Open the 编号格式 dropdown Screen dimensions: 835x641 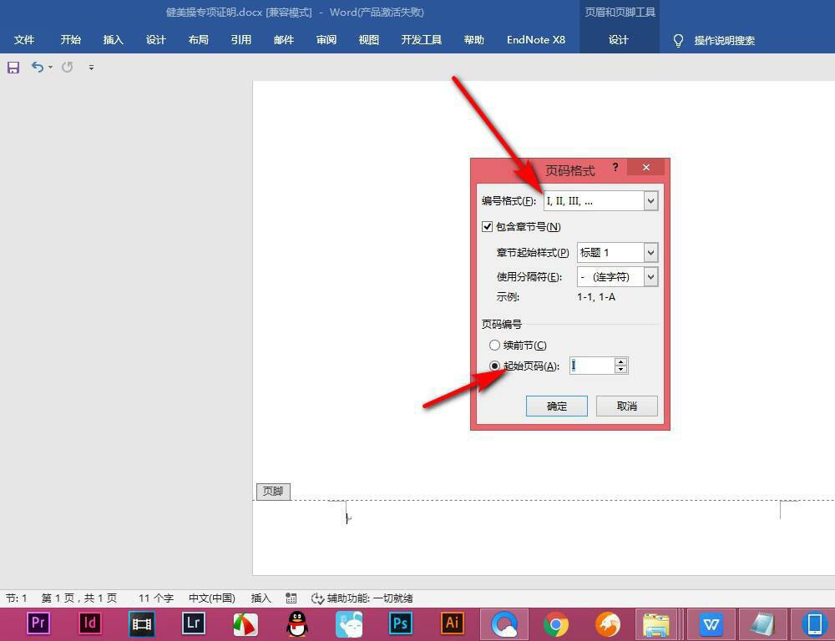click(x=650, y=200)
